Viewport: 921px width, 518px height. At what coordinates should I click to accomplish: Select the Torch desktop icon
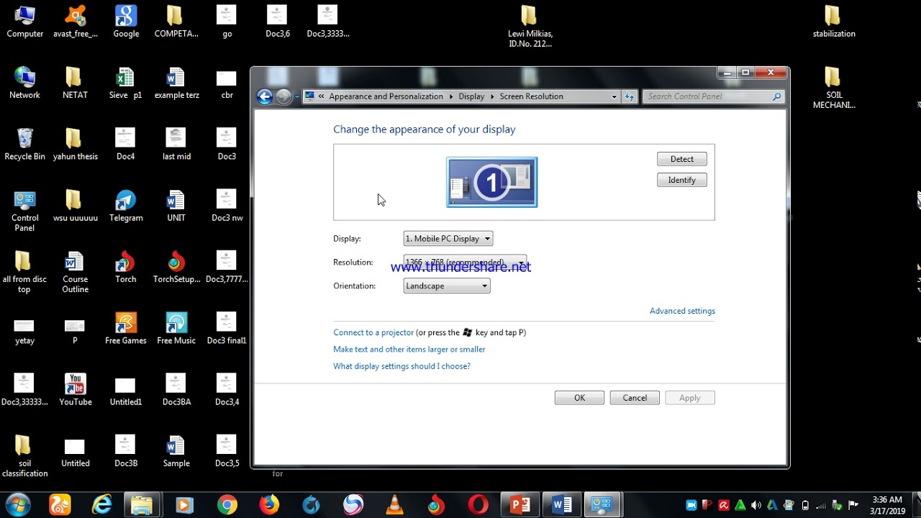pyautogui.click(x=126, y=267)
